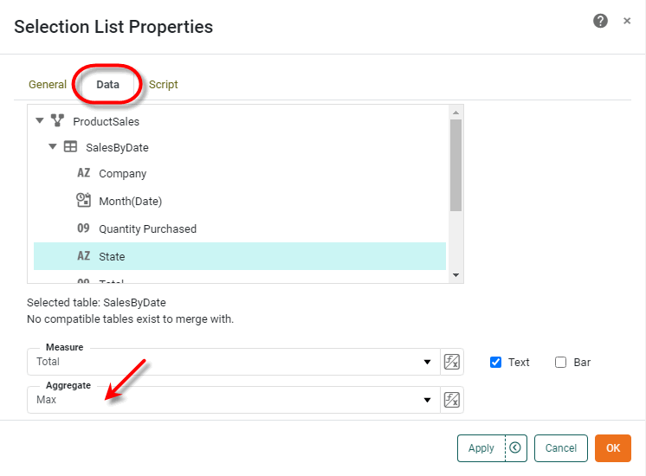Viewport: 646px width, 476px height.
Task: Close the Selection List Properties dialog
Action: 627,21
